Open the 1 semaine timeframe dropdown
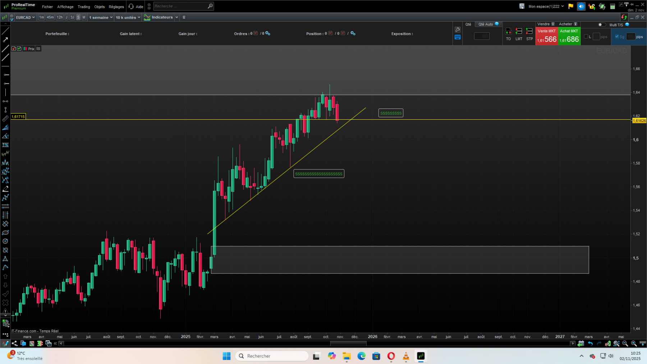 coord(100,17)
